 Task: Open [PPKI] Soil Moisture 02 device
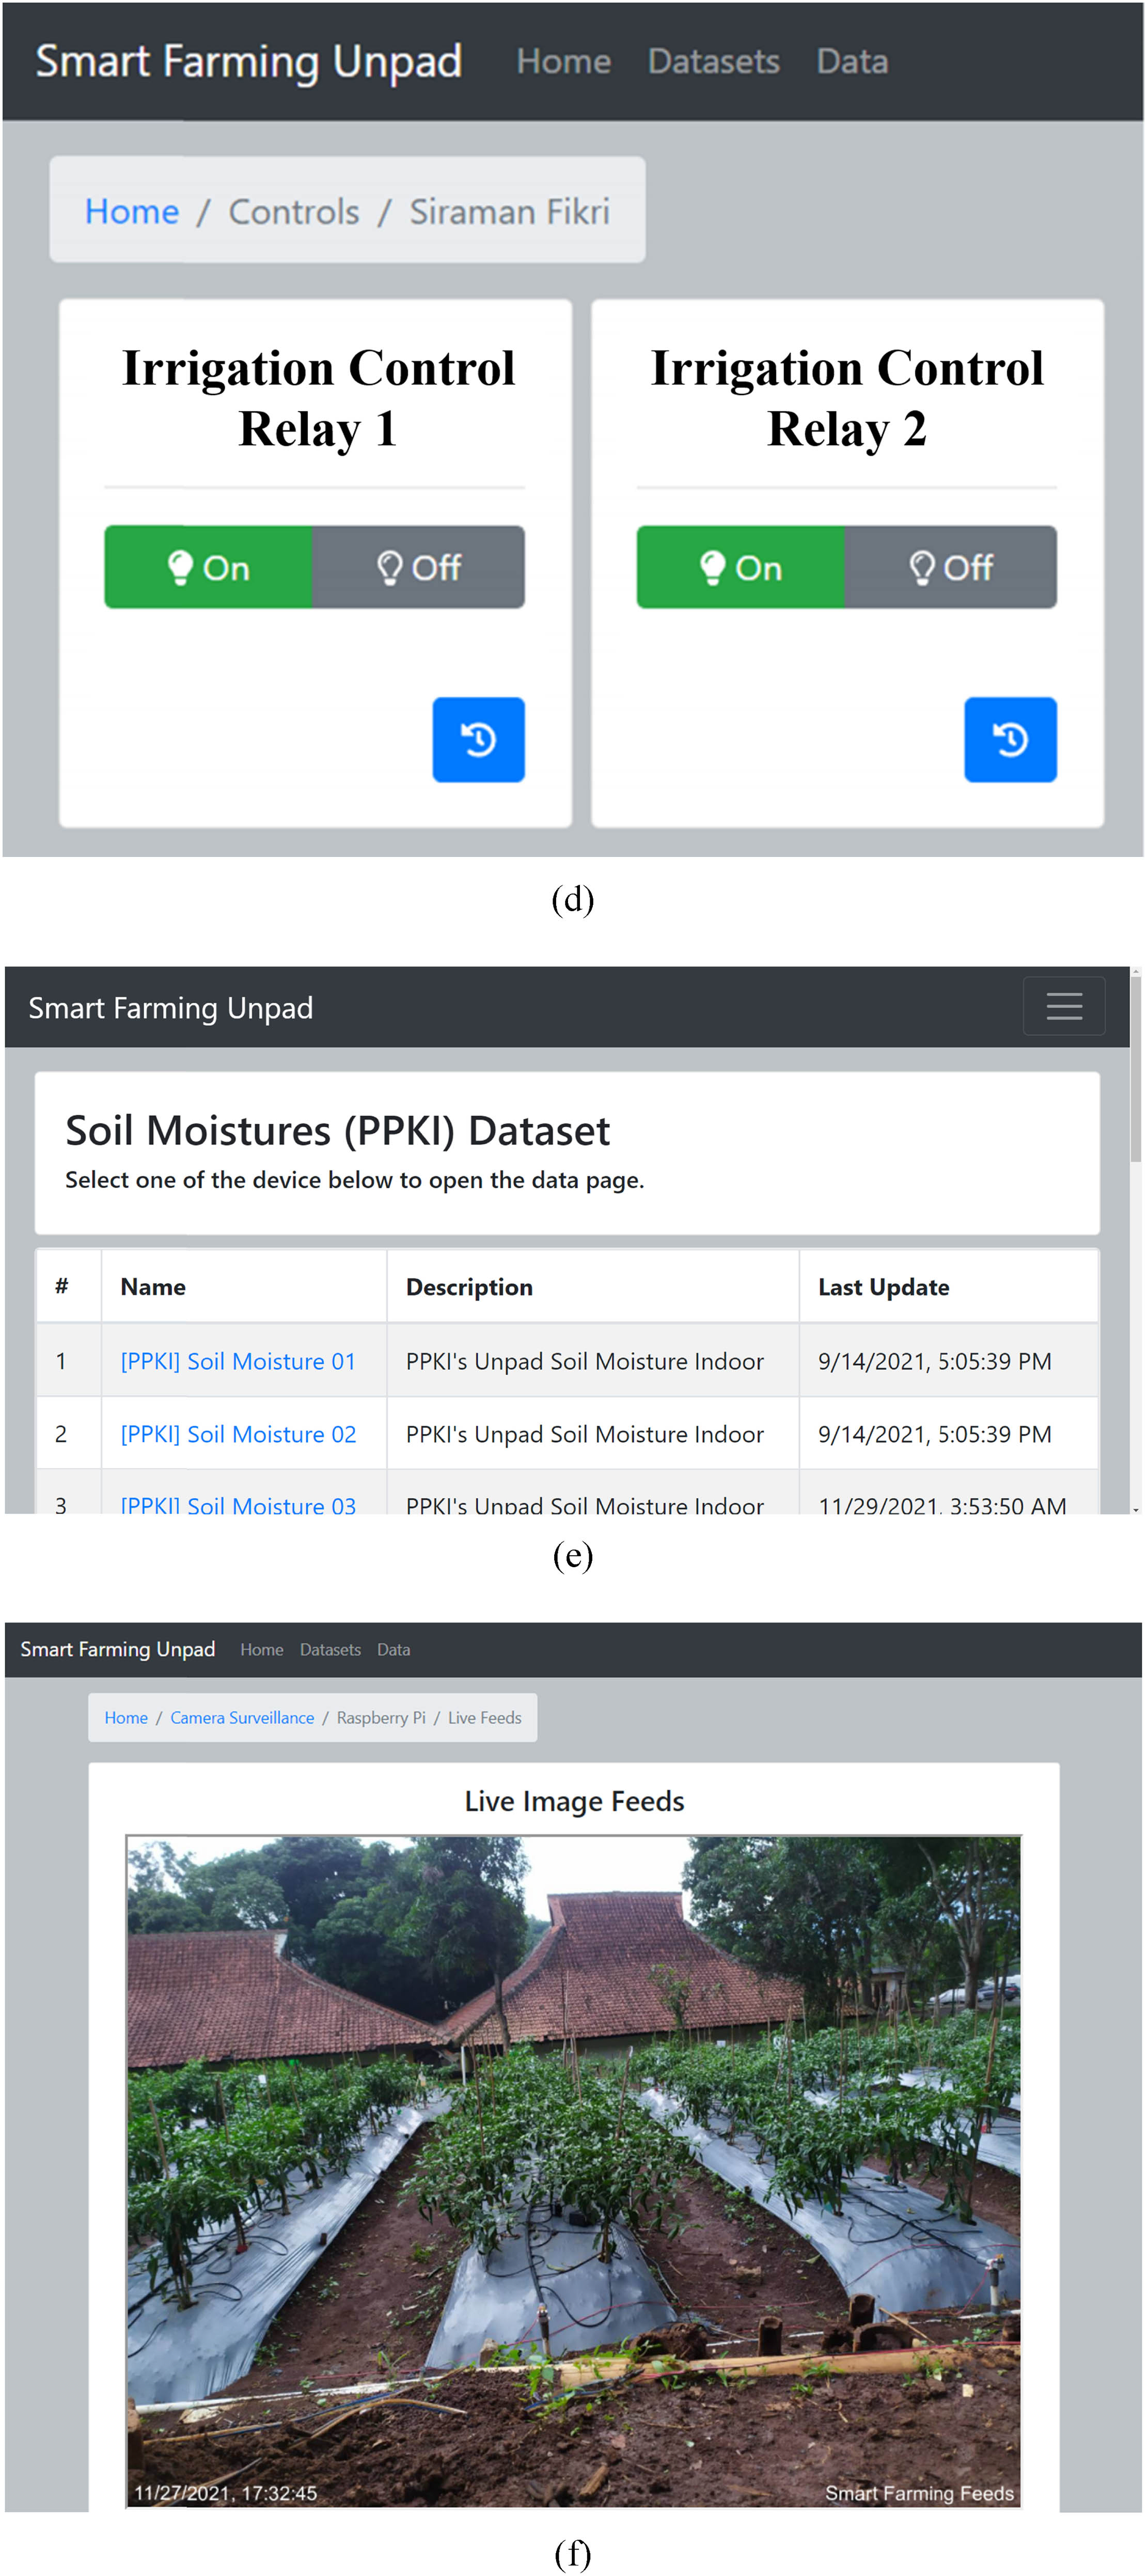[238, 1434]
